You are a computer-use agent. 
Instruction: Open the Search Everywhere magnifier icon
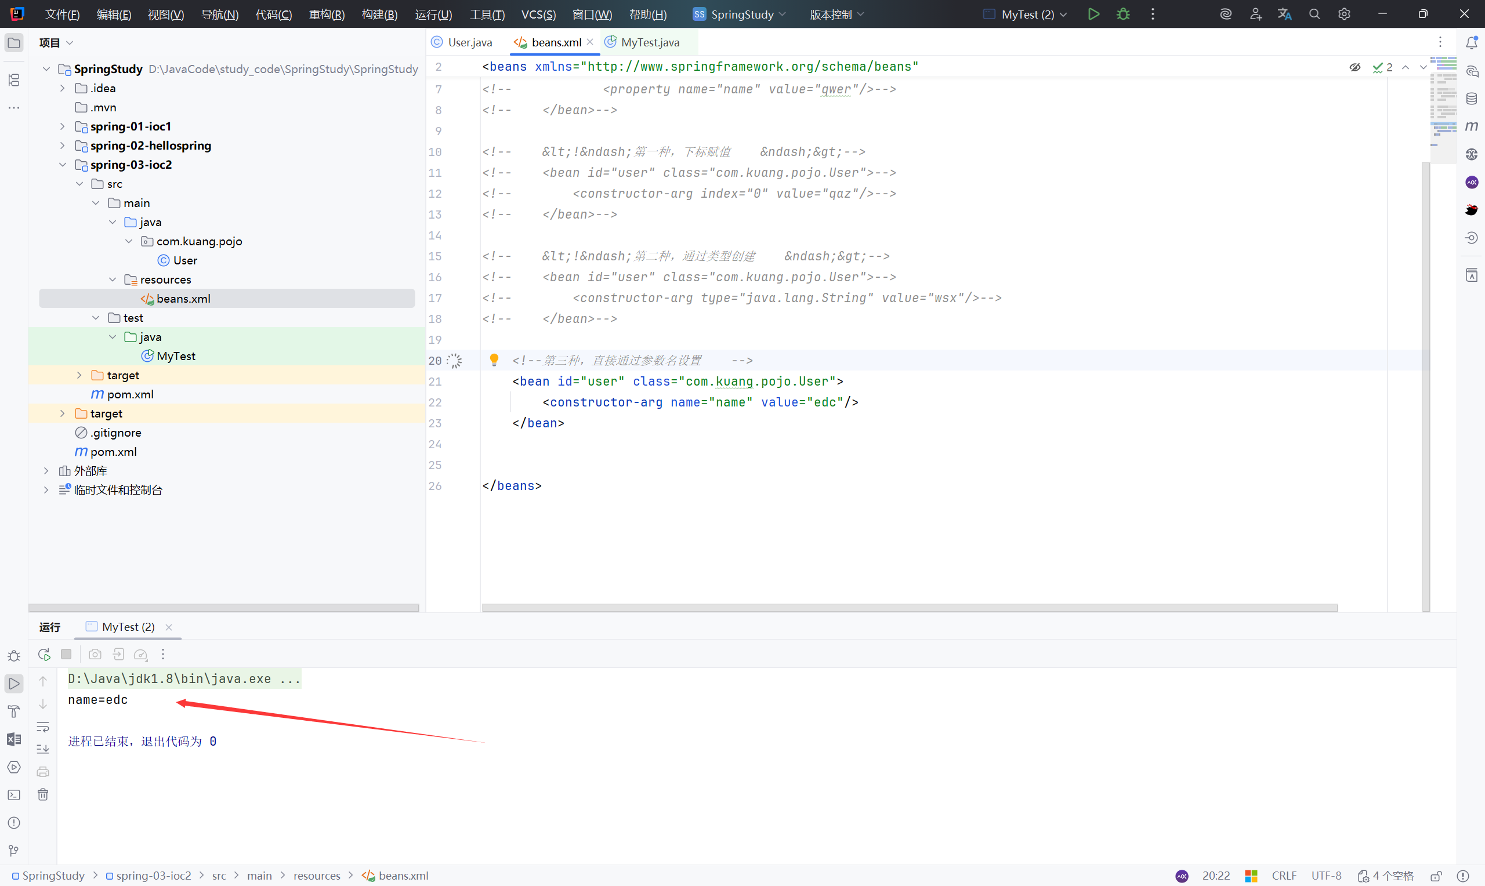[1314, 14]
